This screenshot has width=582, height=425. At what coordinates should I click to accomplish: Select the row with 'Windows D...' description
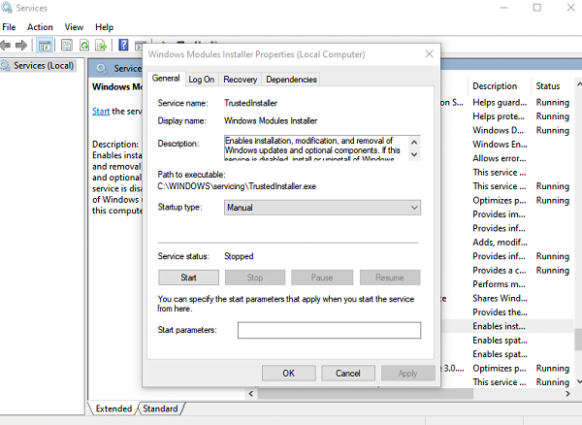[x=507, y=130]
